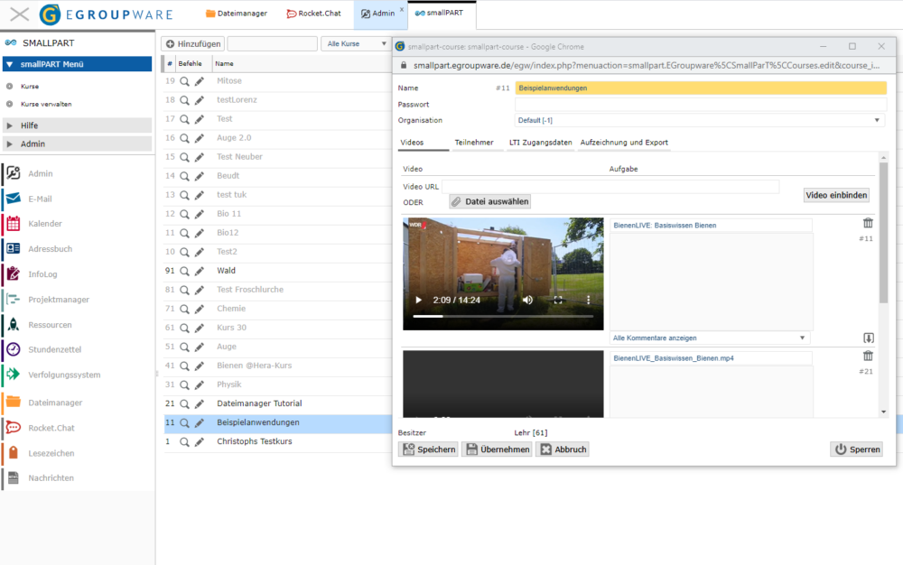Image resolution: width=903 pixels, height=565 pixels.
Task: Launch Stundenzettel from the sidebar
Action: (x=13, y=350)
